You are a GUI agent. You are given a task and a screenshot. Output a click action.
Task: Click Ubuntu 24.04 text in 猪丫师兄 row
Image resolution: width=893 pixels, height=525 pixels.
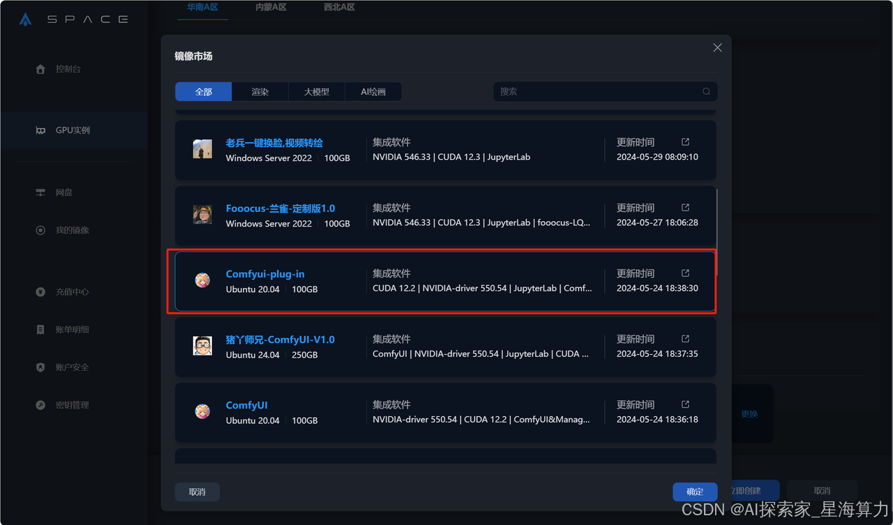pyautogui.click(x=253, y=355)
